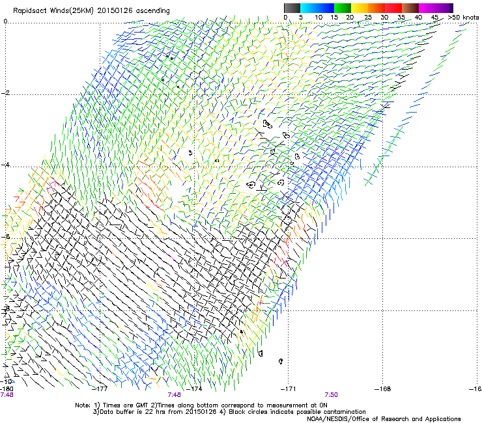Image resolution: width=482 pixels, height=423 pixels.
Task: Click the 'Rapidscat Winds(25KM) 20150126 ascending' title
Action: point(91,11)
